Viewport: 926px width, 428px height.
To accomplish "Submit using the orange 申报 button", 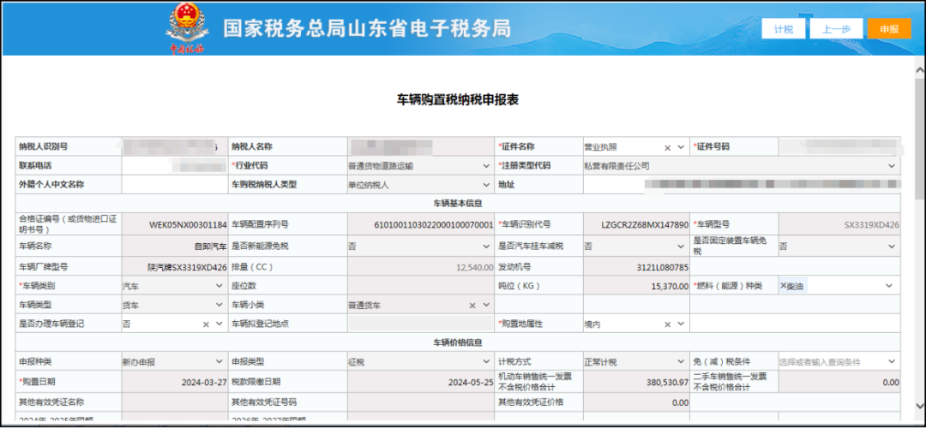I will point(889,29).
